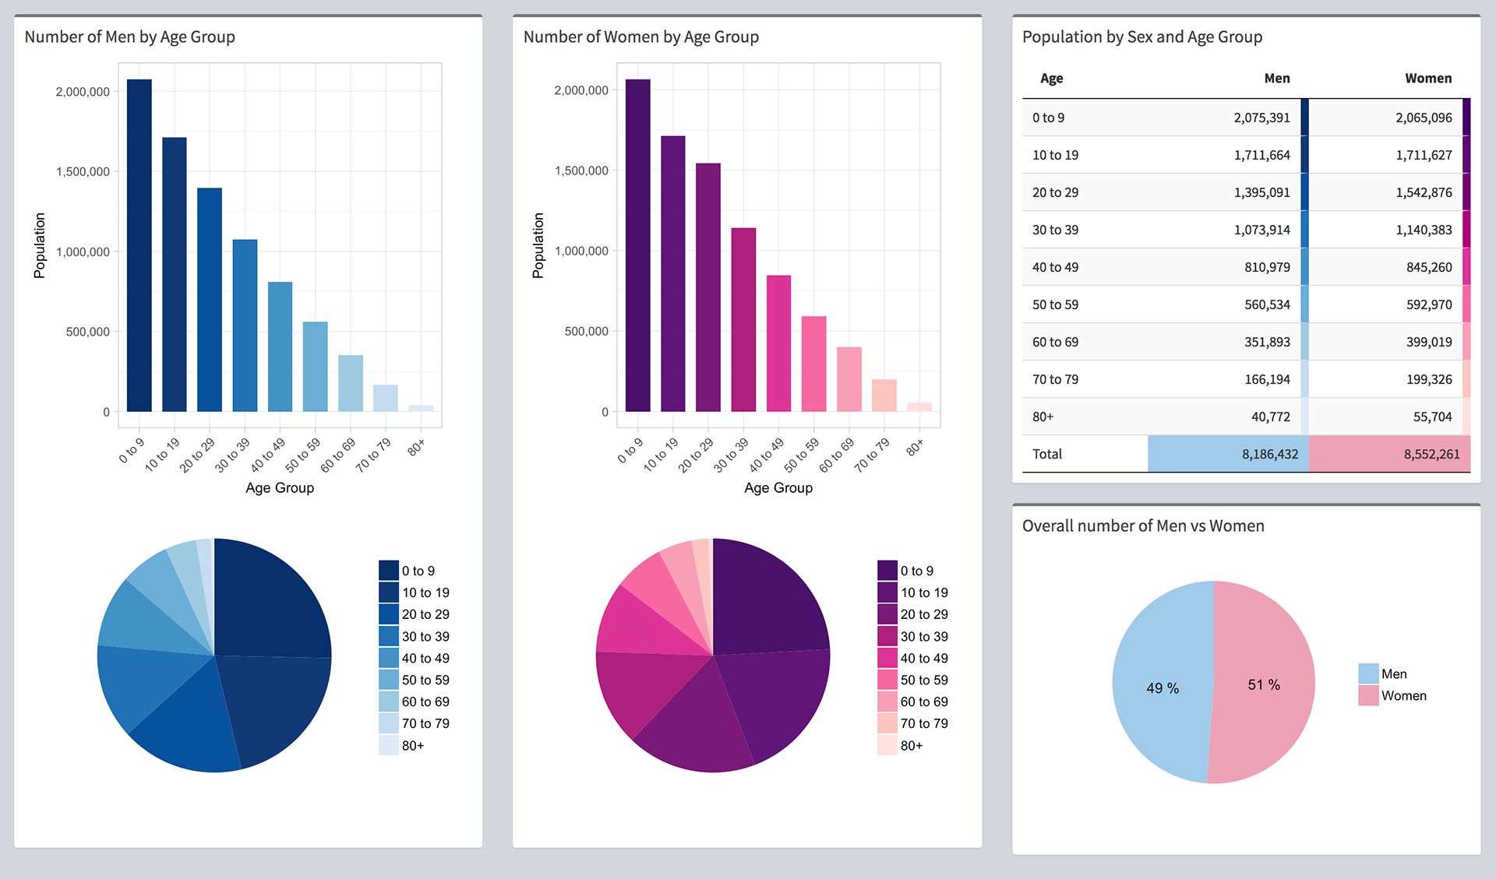Click the Women column header in the table
Viewport: 1496px width, 879px height.
coord(1427,79)
